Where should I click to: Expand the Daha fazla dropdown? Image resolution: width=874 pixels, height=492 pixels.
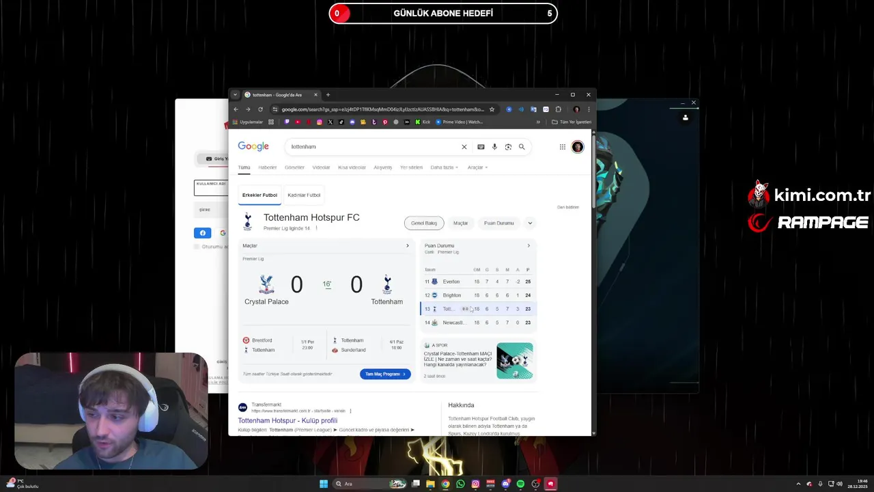pos(444,167)
